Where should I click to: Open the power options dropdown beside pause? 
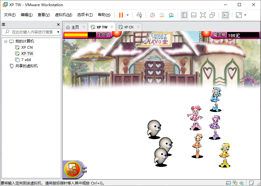[128, 15]
